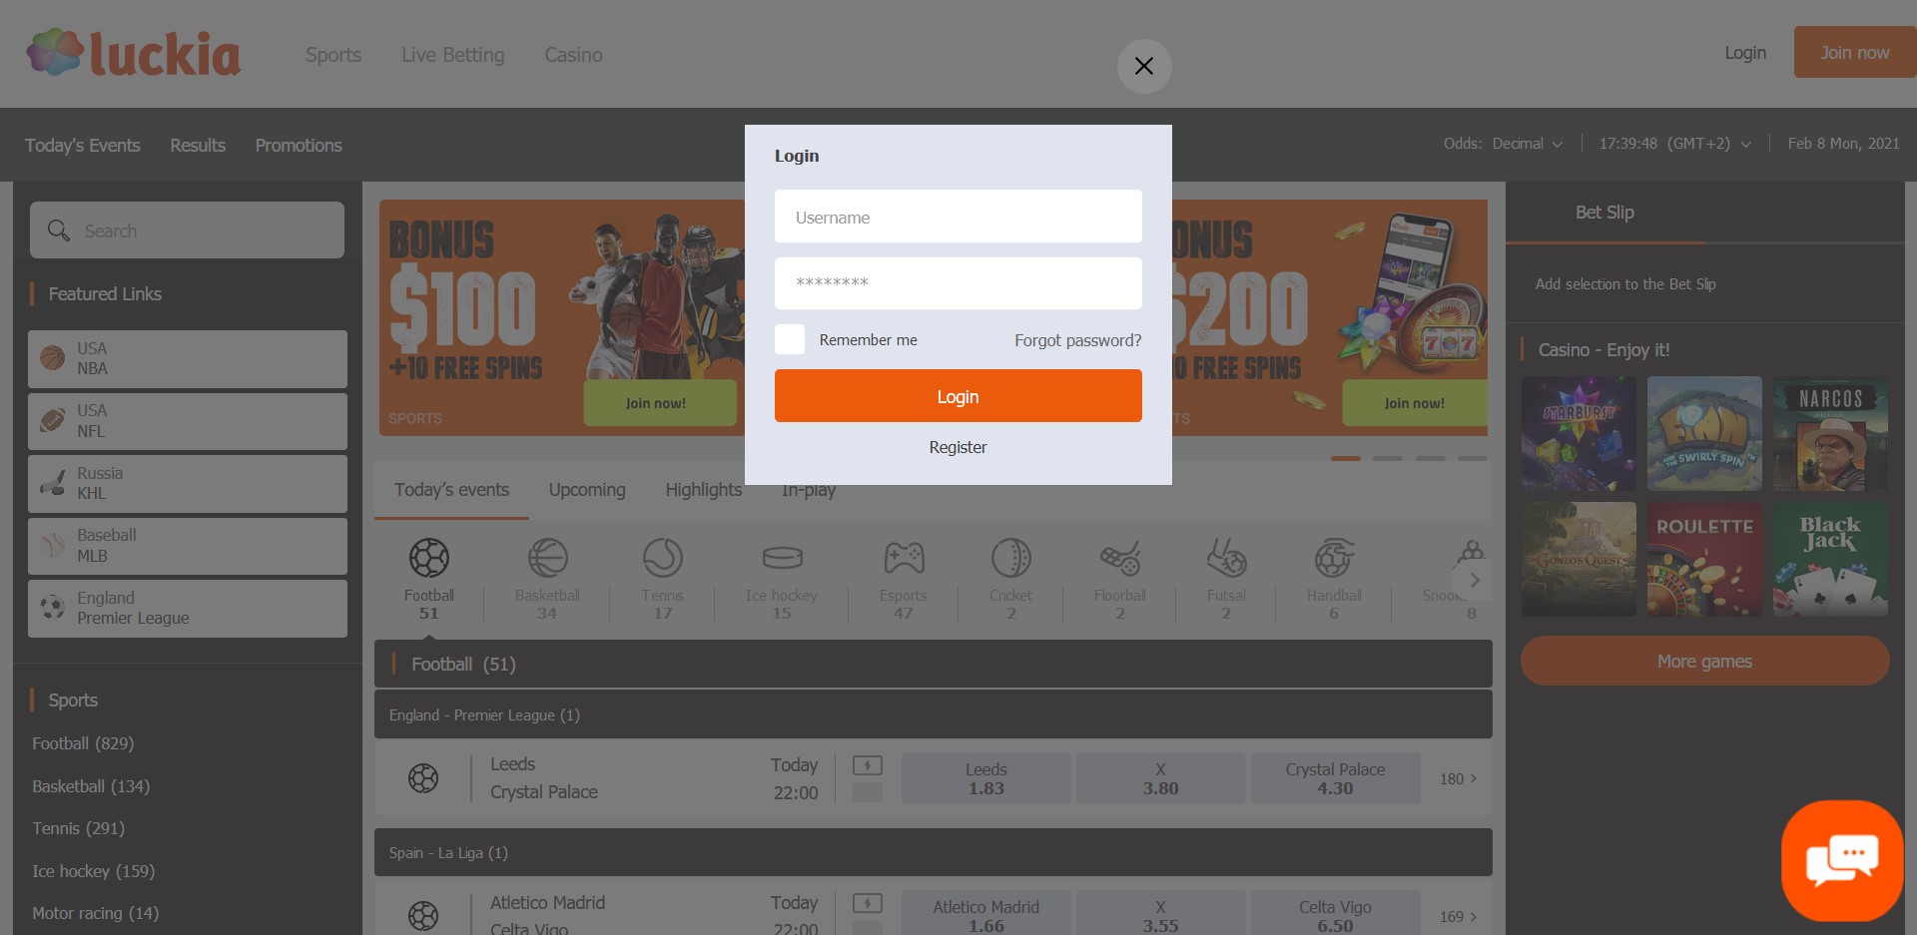Open 169 more markets for Atletico match
This screenshot has height=935, width=1917.
[x=1459, y=916]
